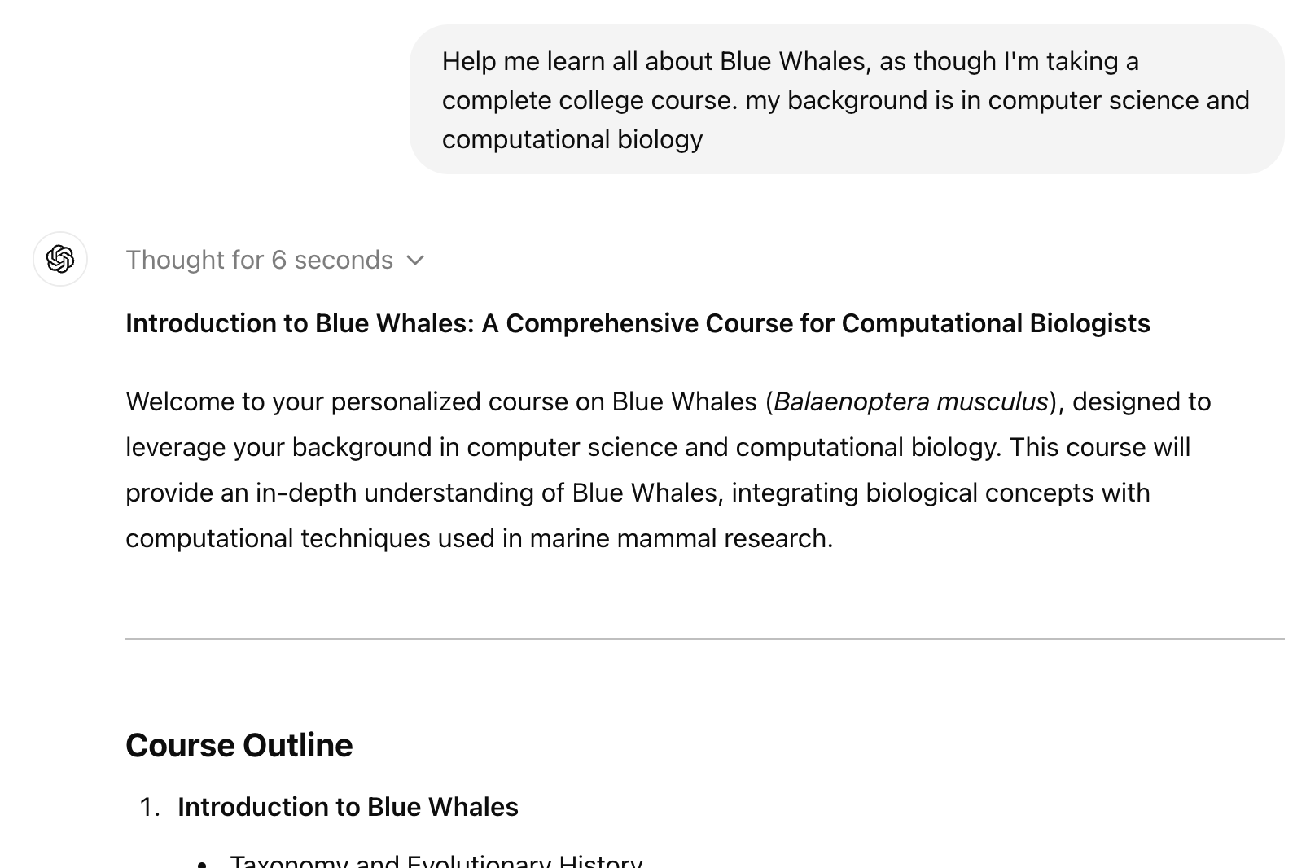Click the horizontal divider line above Course Outline
The width and height of the screenshot is (1306, 868).
[x=705, y=639]
